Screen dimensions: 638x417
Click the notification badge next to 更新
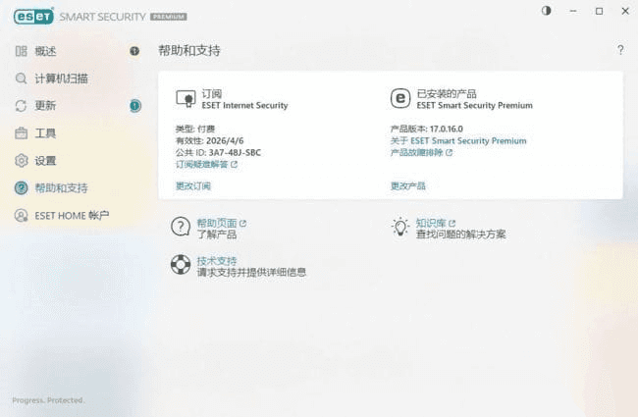tap(135, 106)
